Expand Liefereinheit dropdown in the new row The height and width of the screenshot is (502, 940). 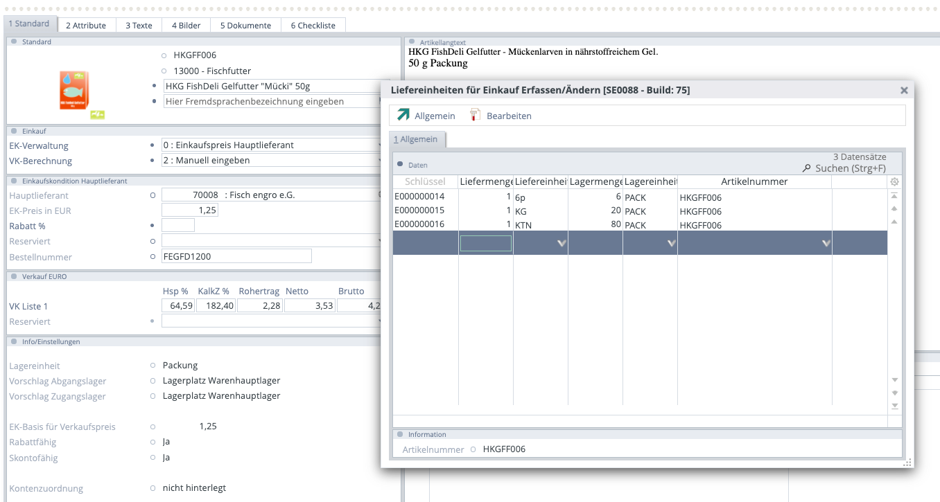562,243
